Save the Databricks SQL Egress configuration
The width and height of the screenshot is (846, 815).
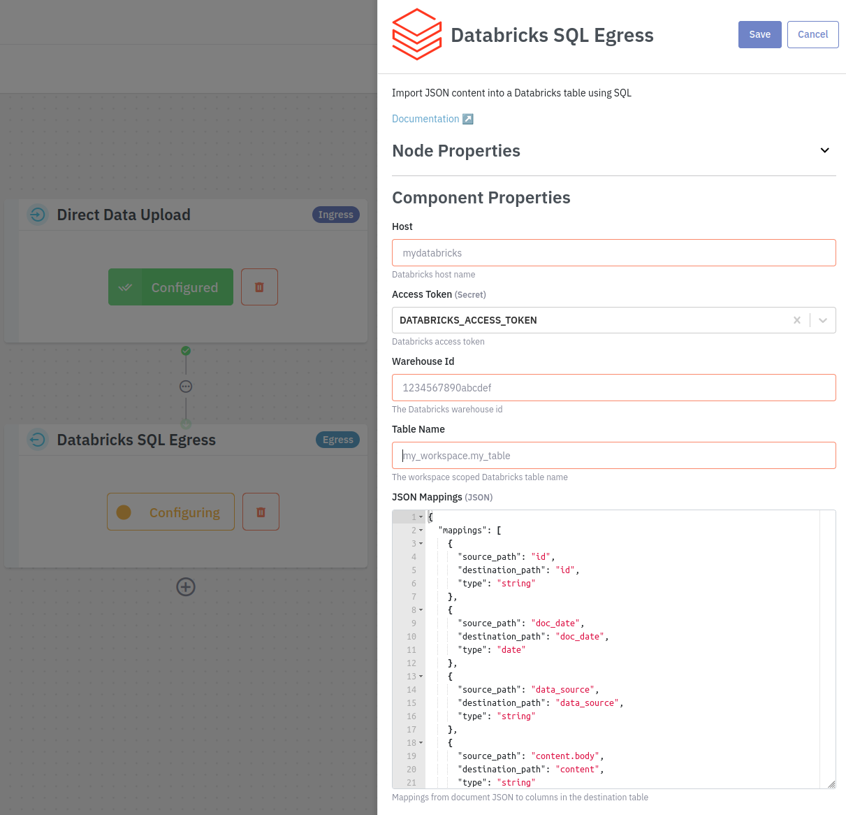(760, 34)
